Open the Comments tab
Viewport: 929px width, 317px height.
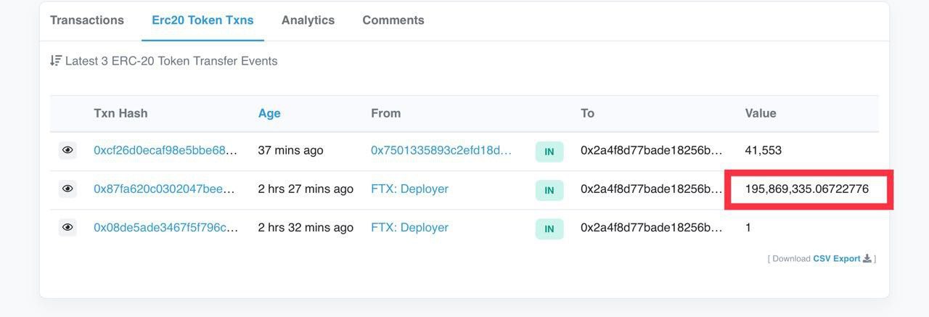[x=393, y=20]
